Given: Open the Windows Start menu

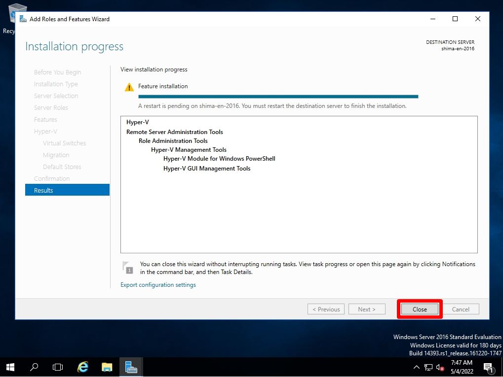Looking at the screenshot, I should pos(10,367).
